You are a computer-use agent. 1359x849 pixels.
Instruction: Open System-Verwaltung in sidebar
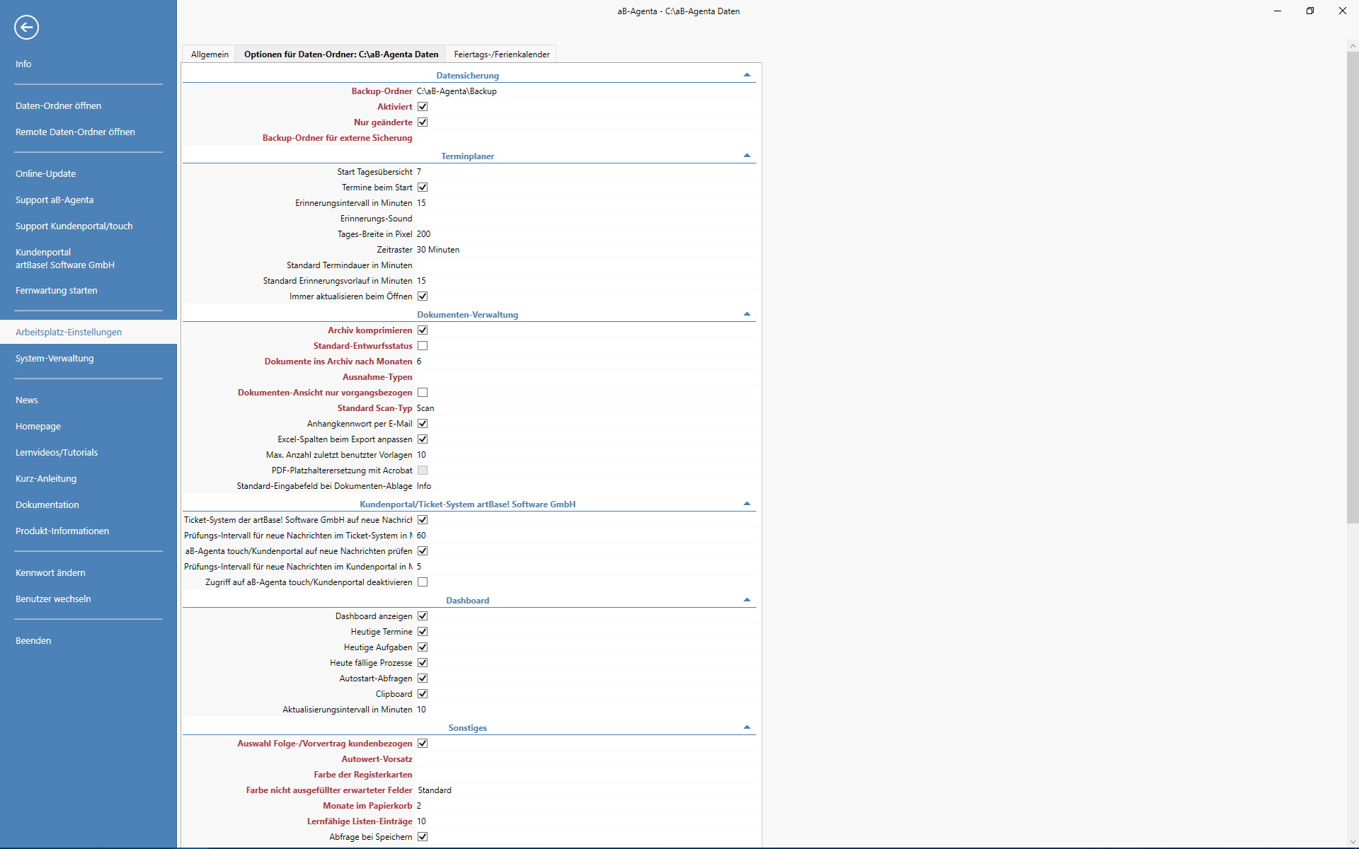[x=55, y=358]
